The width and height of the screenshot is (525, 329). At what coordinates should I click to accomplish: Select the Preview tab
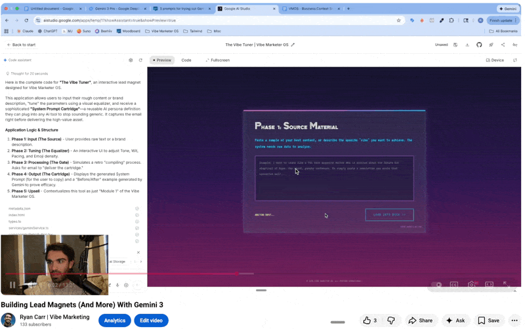pyautogui.click(x=162, y=60)
